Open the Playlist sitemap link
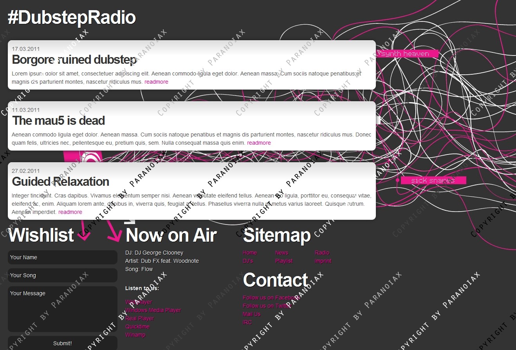Image resolution: width=516 pixels, height=350 pixels. [x=284, y=261]
